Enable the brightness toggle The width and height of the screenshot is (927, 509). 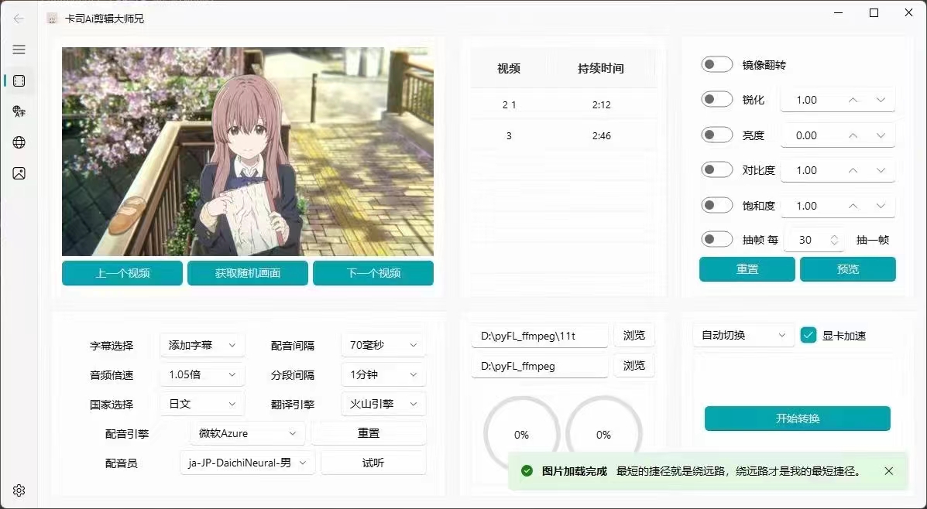click(717, 135)
